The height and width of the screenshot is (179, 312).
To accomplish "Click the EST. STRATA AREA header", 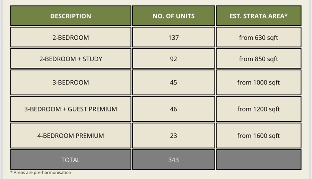I will coord(258,16).
